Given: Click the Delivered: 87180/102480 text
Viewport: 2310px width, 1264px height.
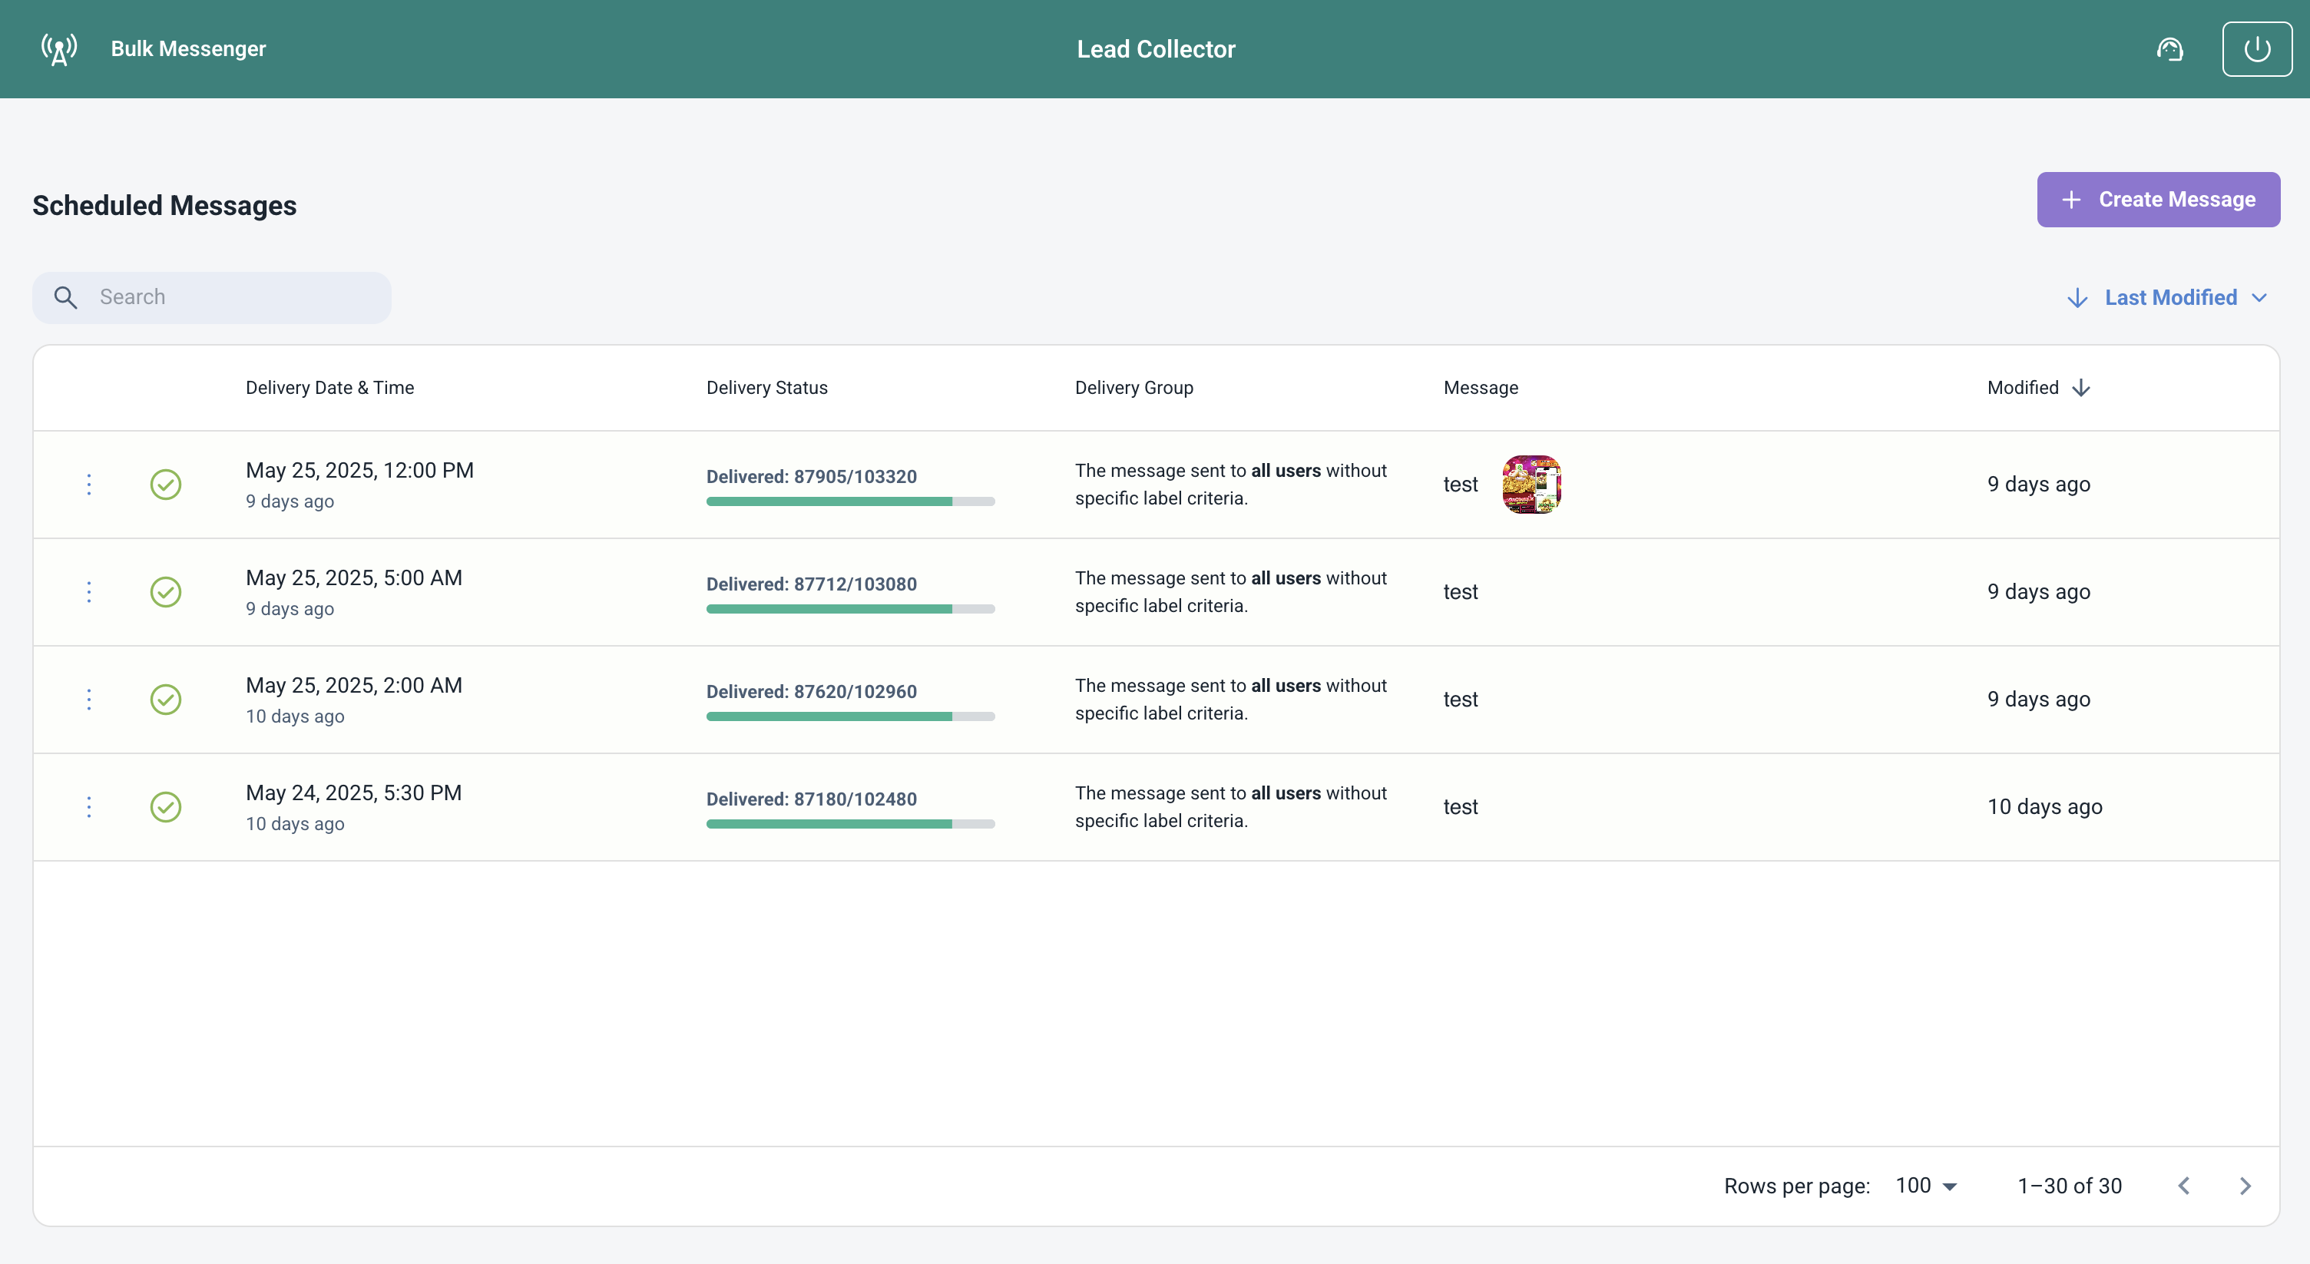Looking at the screenshot, I should [812, 799].
